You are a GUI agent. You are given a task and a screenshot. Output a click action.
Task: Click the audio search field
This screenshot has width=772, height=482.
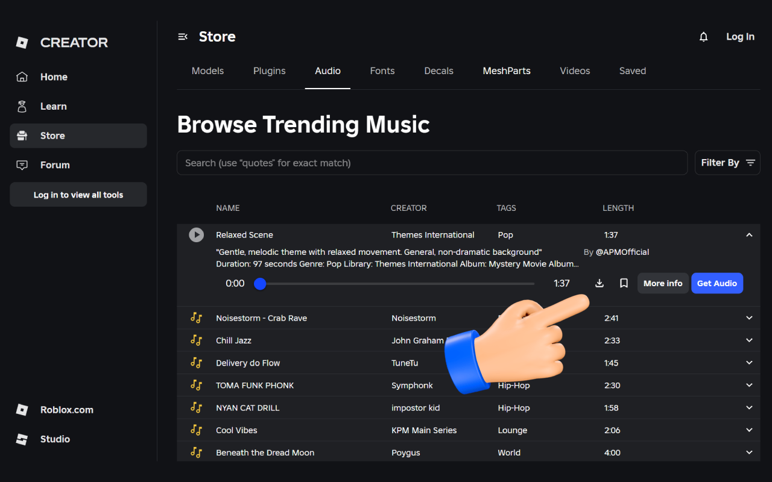(x=432, y=163)
